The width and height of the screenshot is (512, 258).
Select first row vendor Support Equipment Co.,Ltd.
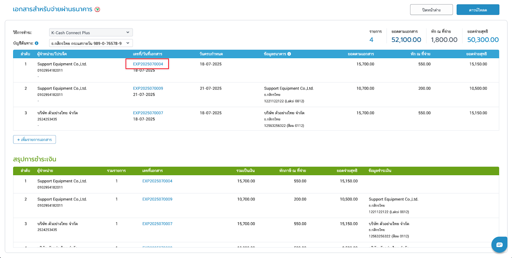tap(62, 64)
